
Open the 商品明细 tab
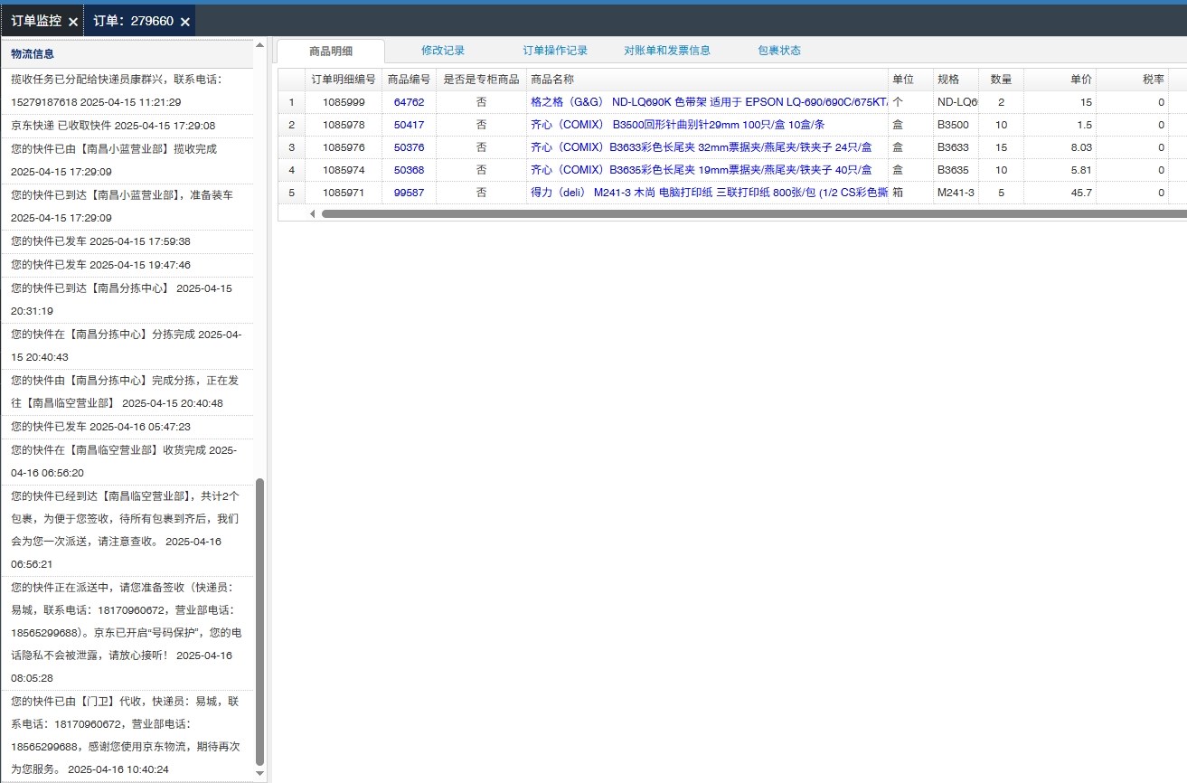(330, 51)
